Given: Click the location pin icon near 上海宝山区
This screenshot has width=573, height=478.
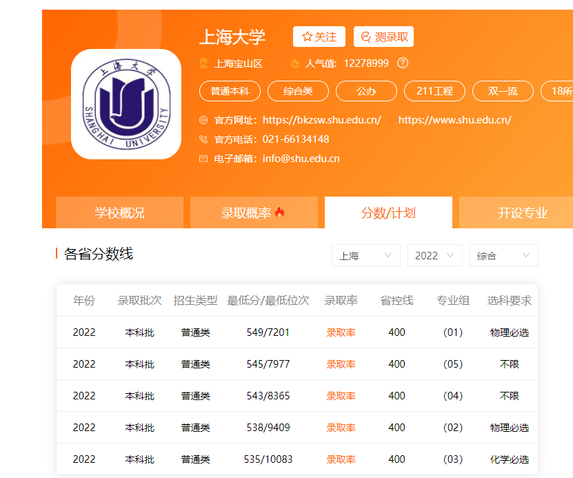Looking at the screenshot, I should pos(203,63).
